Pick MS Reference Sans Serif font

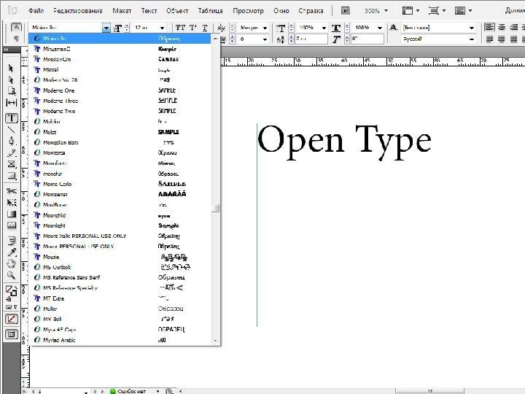point(71,277)
